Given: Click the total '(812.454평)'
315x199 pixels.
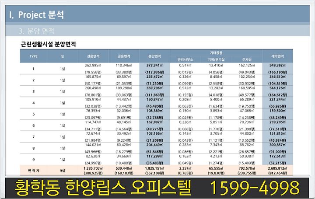Looking at the screenshot, I should pos(278,173).
